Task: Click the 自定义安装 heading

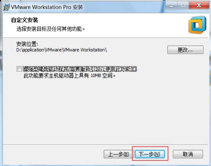Action: point(25,20)
